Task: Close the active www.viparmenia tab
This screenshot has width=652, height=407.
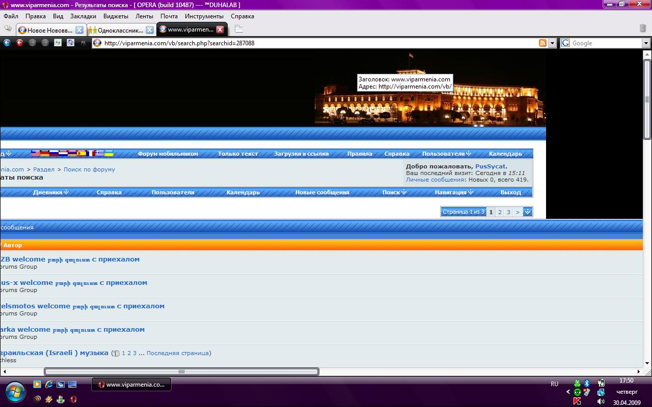Action: click(x=220, y=30)
